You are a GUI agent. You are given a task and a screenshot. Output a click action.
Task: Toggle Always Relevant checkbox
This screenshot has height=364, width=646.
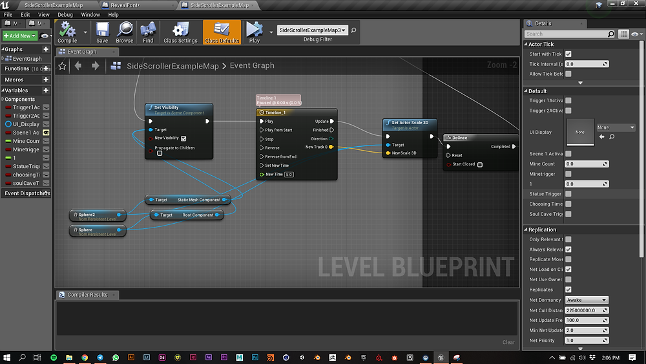point(568,250)
